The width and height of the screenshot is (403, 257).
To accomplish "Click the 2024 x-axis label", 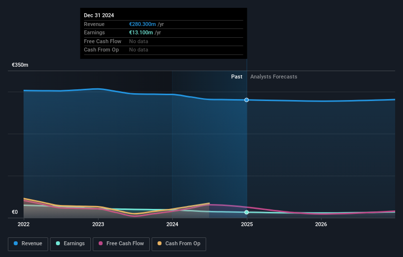I will 172,224.
